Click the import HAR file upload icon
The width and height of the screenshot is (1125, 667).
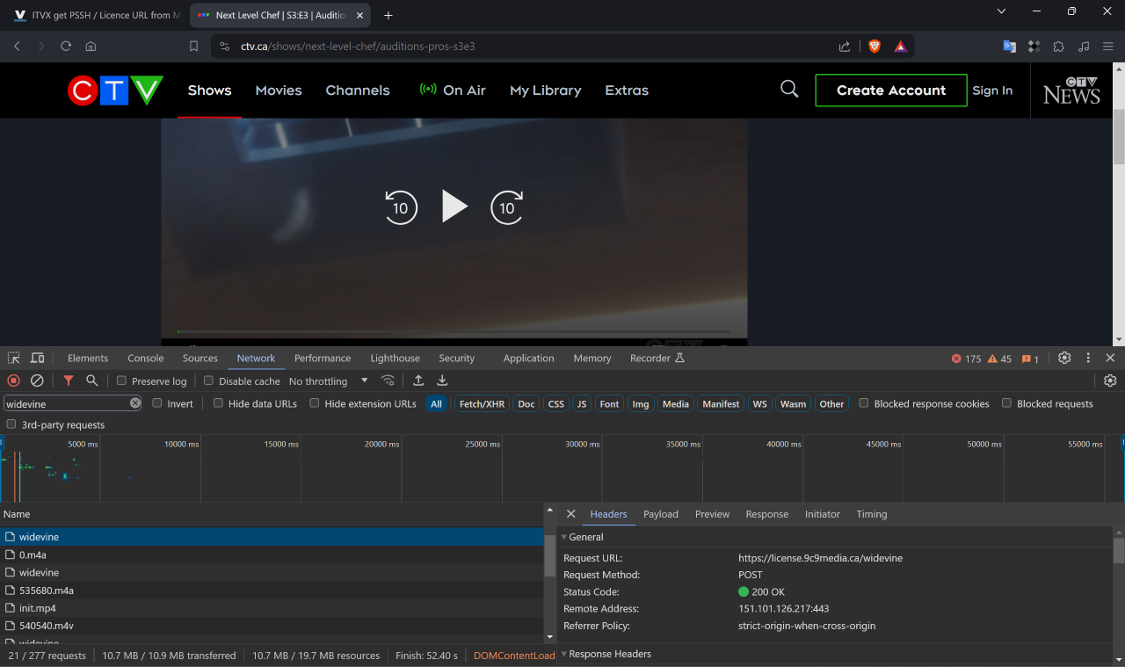418,381
